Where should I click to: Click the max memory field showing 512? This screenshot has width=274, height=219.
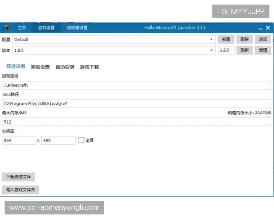[x=137, y=122]
